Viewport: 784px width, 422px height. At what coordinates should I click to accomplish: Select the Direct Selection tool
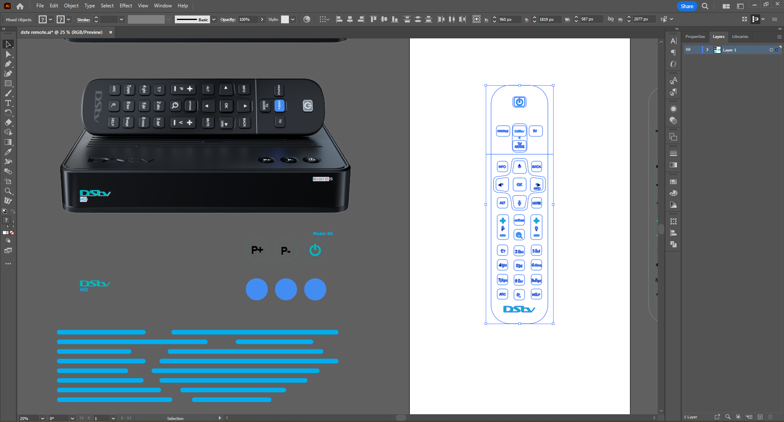[x=8, y=54]
